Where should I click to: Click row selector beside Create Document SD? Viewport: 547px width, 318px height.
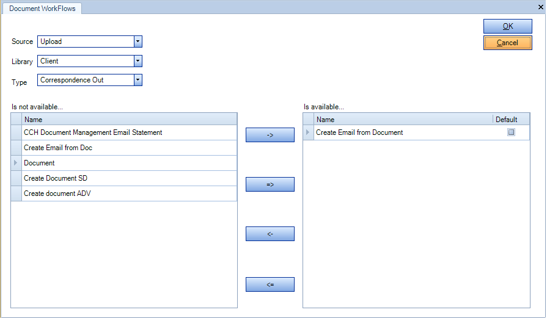(x=17, y=178)
